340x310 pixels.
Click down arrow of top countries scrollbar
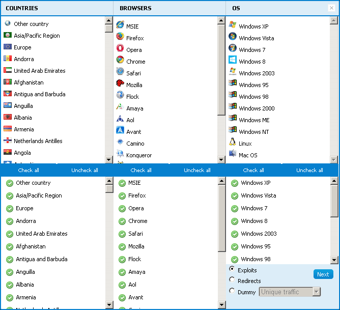click(x=108, y=160)
